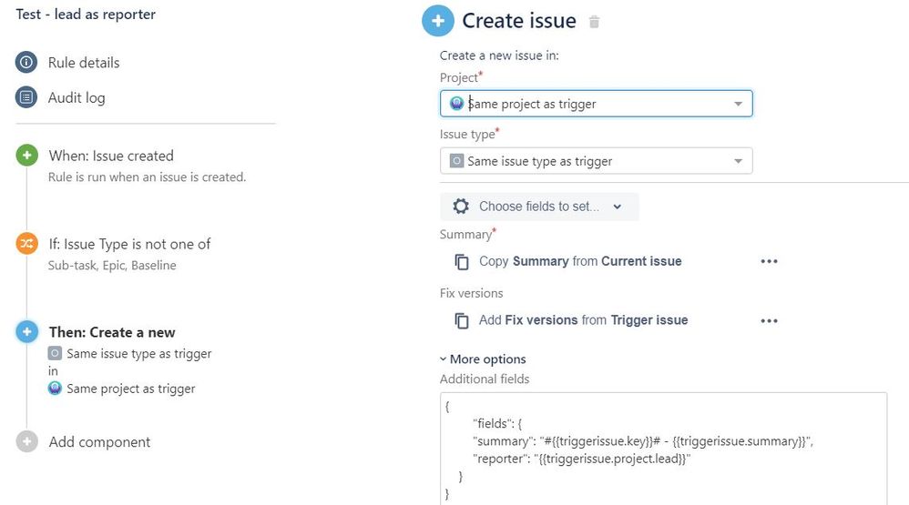Click the copy icon next to Add Fix versions
Image resolution: width=909 pixels, height=505 pixels.
click(x=462, y=320)
